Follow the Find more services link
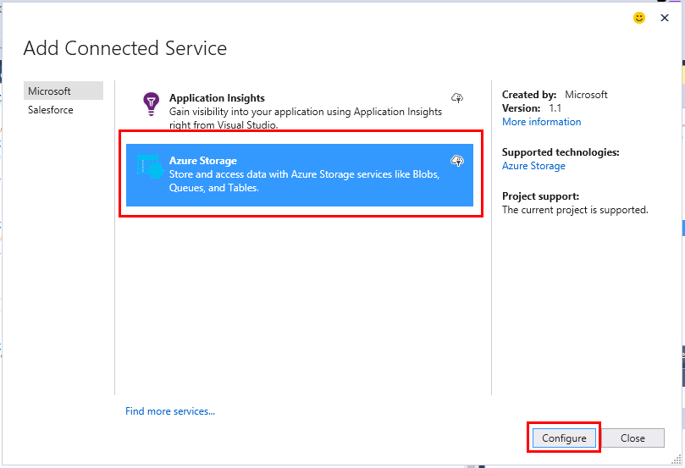Image resolution: width=685 pixels, height=468 pixels. pos(170,411)
